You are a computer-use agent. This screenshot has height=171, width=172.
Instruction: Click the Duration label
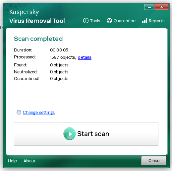(23, 50)
